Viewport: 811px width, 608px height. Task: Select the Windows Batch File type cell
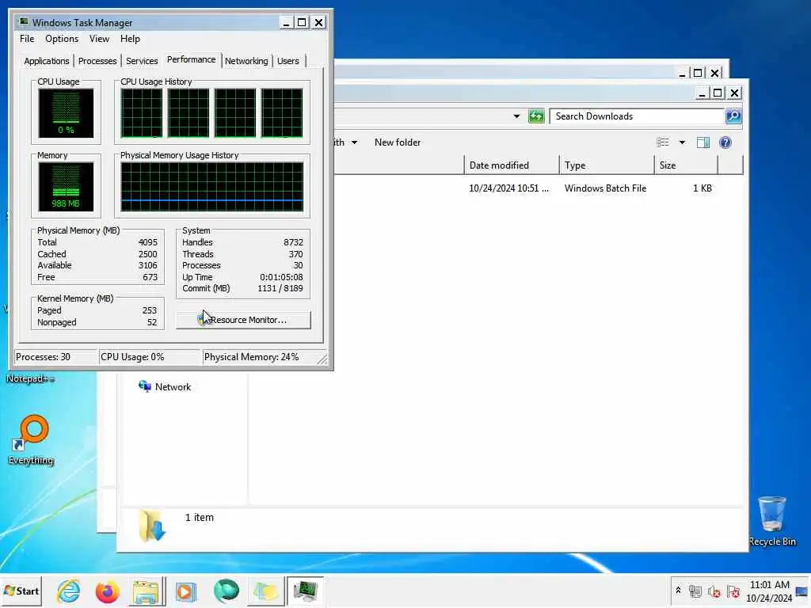tap(605, 188)
